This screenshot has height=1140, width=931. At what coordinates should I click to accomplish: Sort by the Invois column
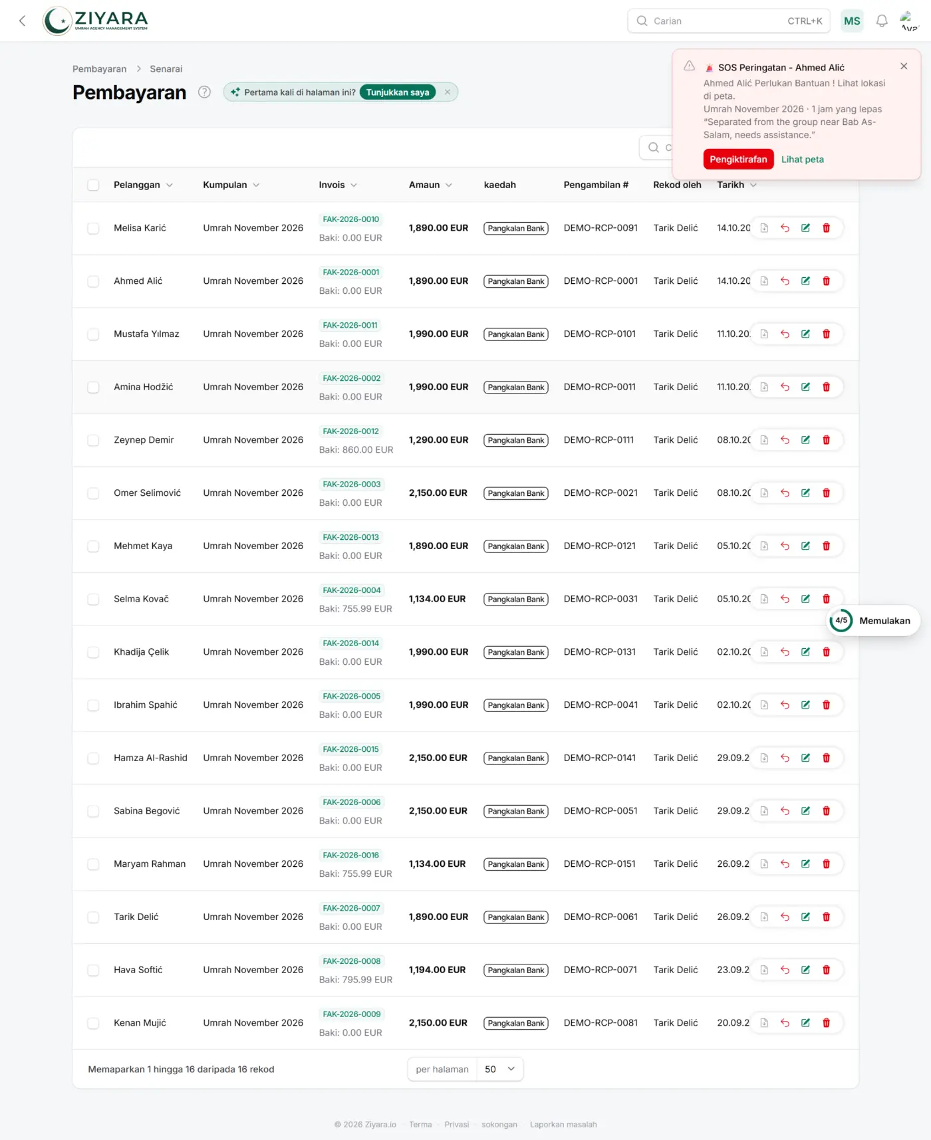point(338,185)
